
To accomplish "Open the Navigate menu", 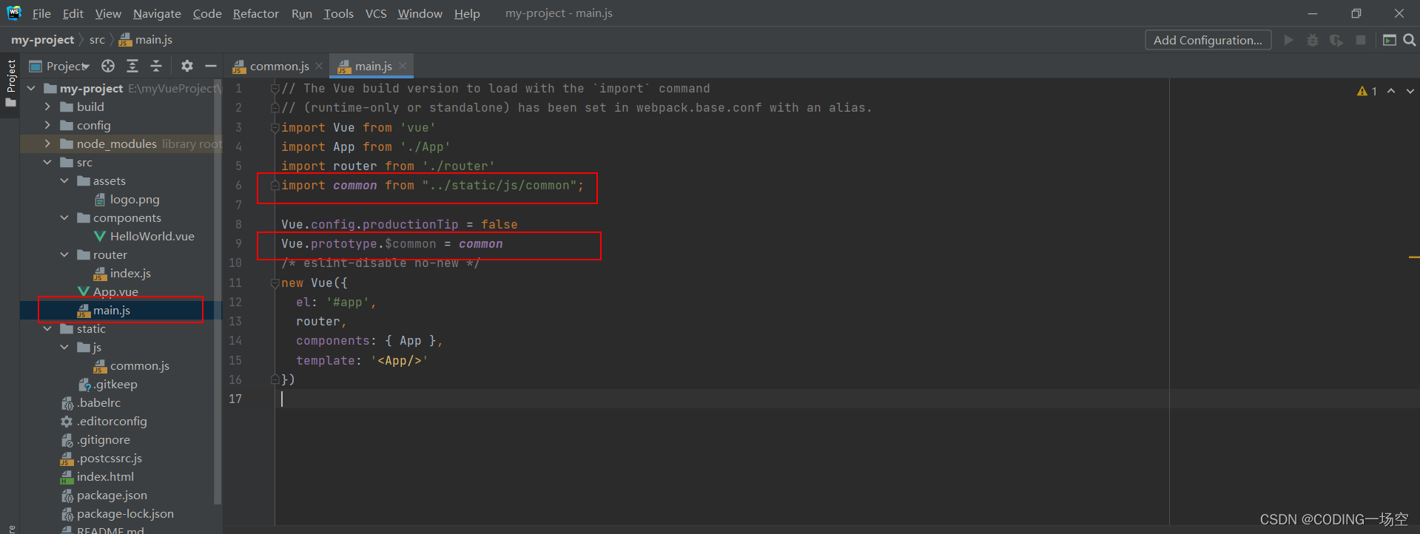I will tap(157, 13).
